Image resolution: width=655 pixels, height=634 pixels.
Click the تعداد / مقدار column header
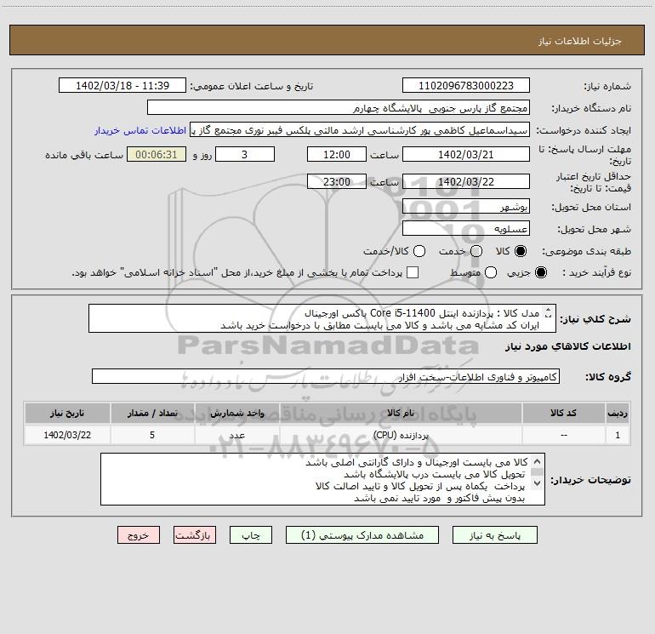152,413
